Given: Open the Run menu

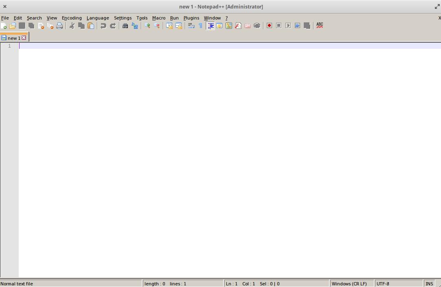Looking at the screenshot, I should click(x=174, y=18).
